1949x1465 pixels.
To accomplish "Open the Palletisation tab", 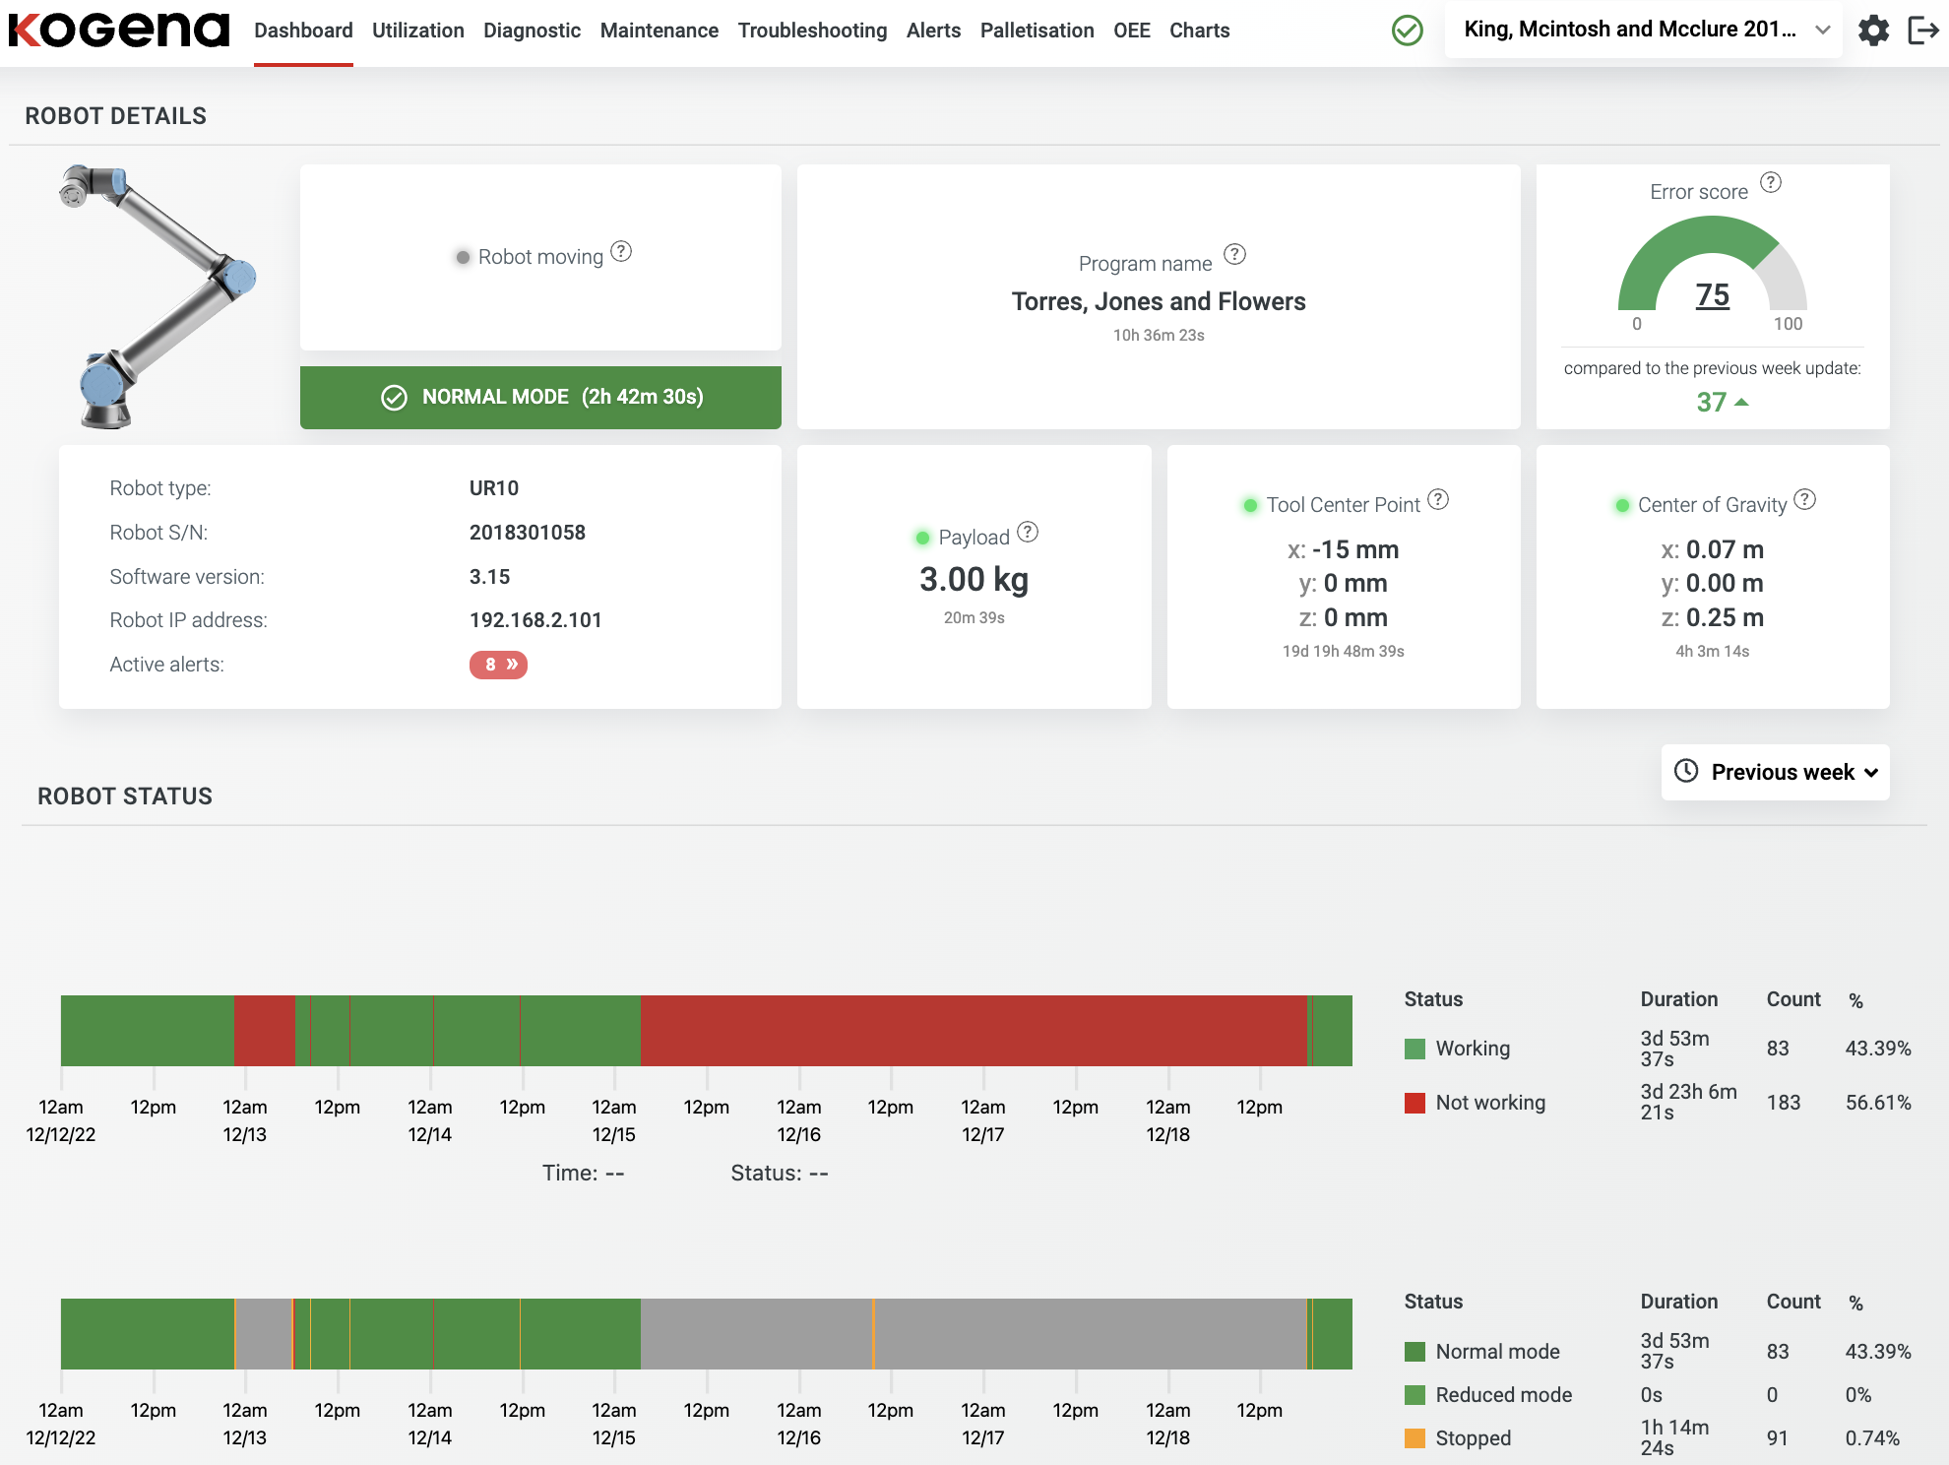I will pyautogui.click(x=1037, y=31).
